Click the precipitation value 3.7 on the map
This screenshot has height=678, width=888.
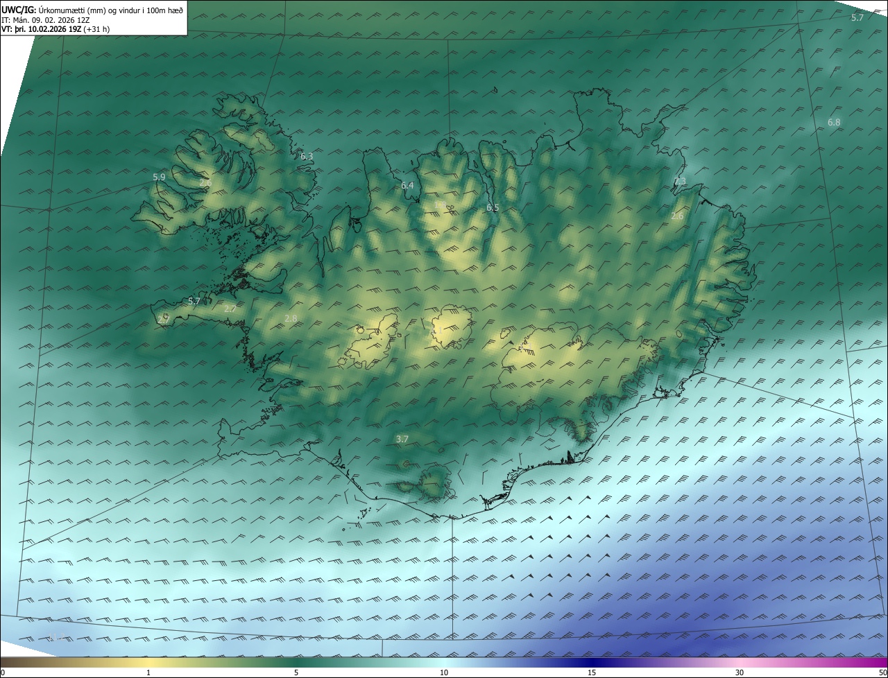(x=402, y=439)
